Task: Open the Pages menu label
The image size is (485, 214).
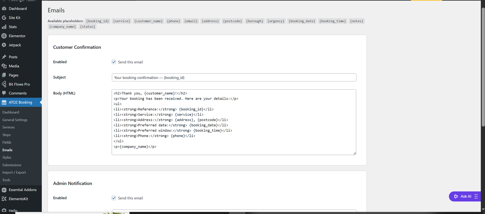Action: point(14,75)
